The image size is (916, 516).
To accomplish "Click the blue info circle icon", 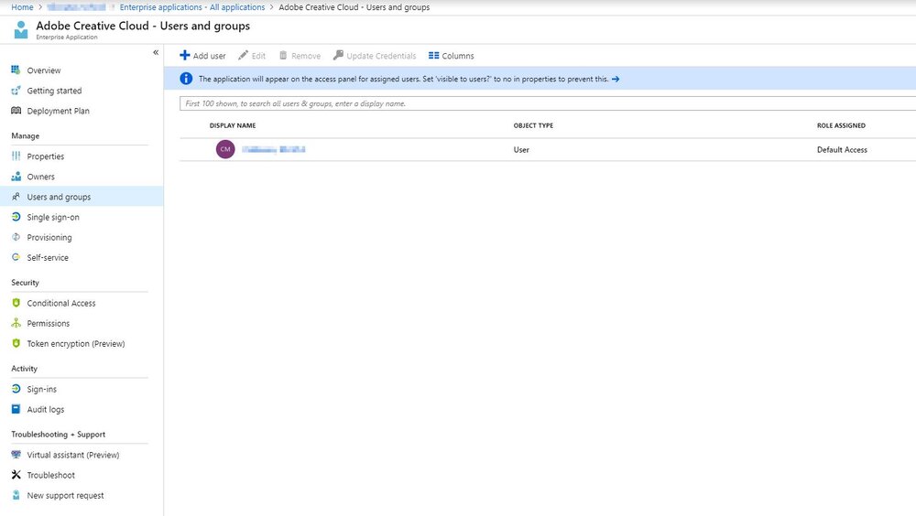I will tap(186, 78).
